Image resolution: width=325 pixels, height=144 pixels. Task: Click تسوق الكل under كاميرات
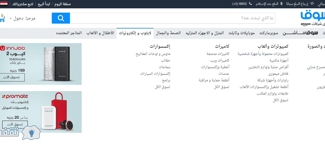click(x=221, y=87)
